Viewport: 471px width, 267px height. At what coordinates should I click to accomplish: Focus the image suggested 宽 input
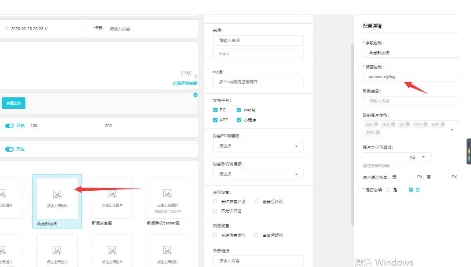point(406,177)
